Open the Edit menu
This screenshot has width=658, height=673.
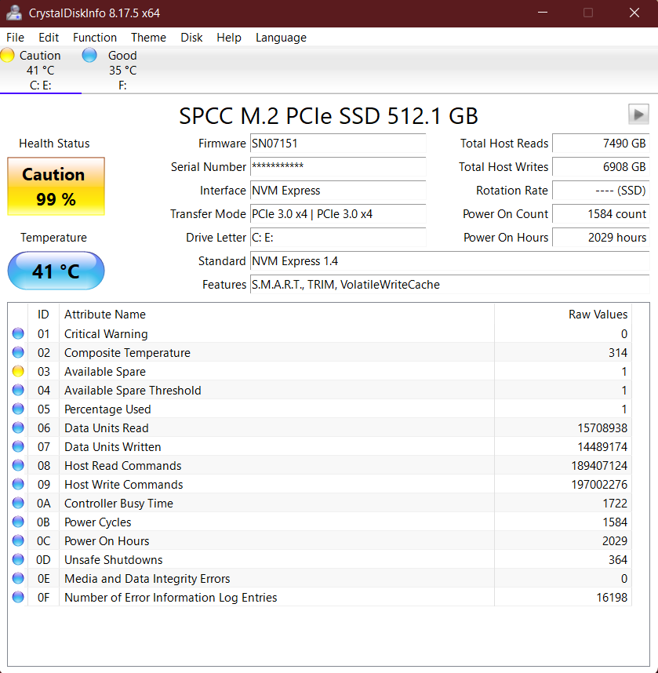[49, 38]
